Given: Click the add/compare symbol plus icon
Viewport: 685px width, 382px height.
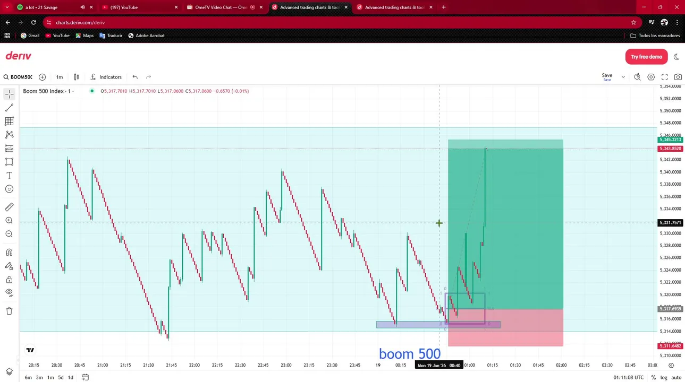Looking at the screenshot, I should point(42,77).
